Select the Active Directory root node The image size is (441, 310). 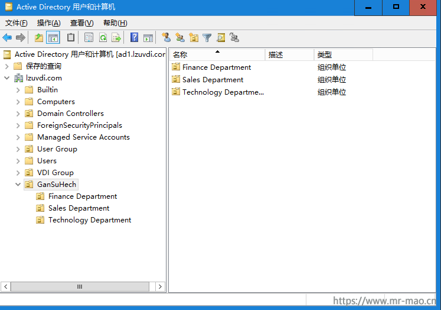[90, 54]
